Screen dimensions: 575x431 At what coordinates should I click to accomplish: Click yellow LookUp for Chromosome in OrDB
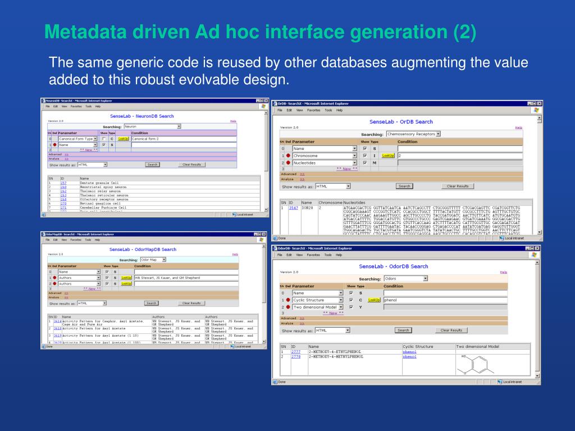(x=388, y=156)
